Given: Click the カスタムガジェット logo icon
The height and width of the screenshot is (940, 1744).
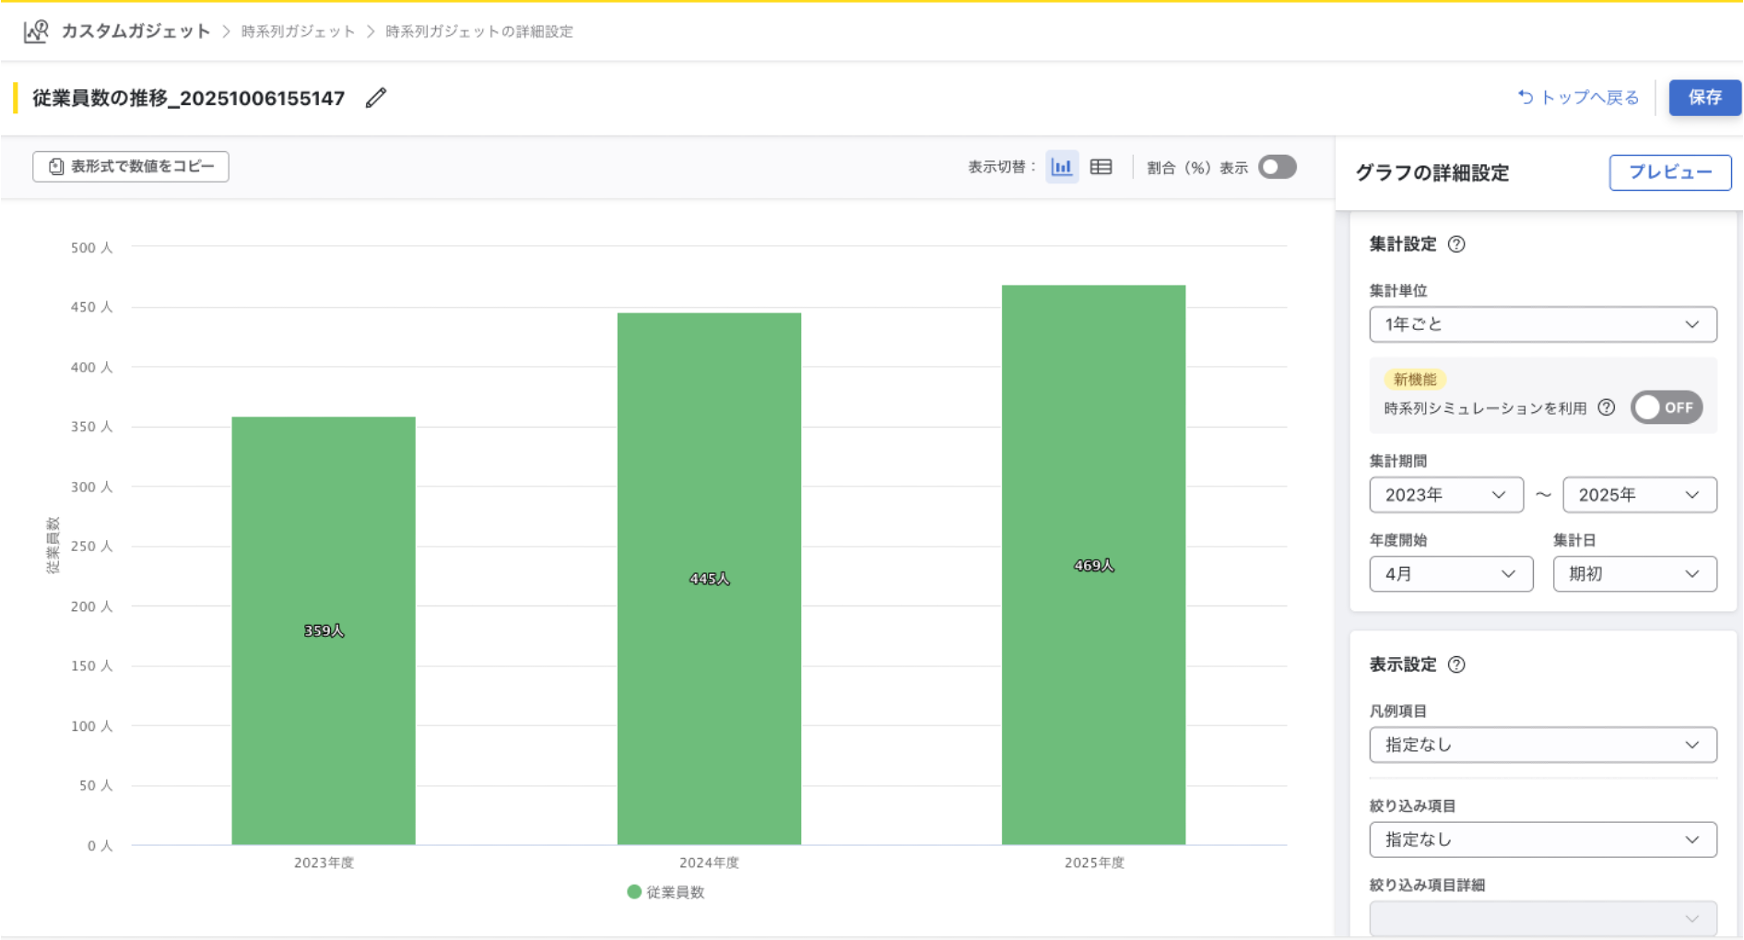Looking at the screenshot, I should [x=36, y=31].
